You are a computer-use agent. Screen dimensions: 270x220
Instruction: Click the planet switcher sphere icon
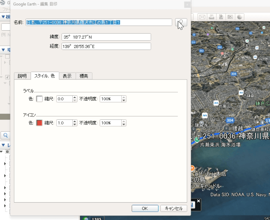tap(240, 17)
